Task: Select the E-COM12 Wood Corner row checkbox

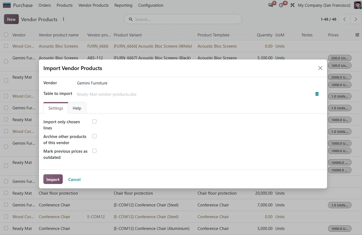Action: [x=6, y=216]
